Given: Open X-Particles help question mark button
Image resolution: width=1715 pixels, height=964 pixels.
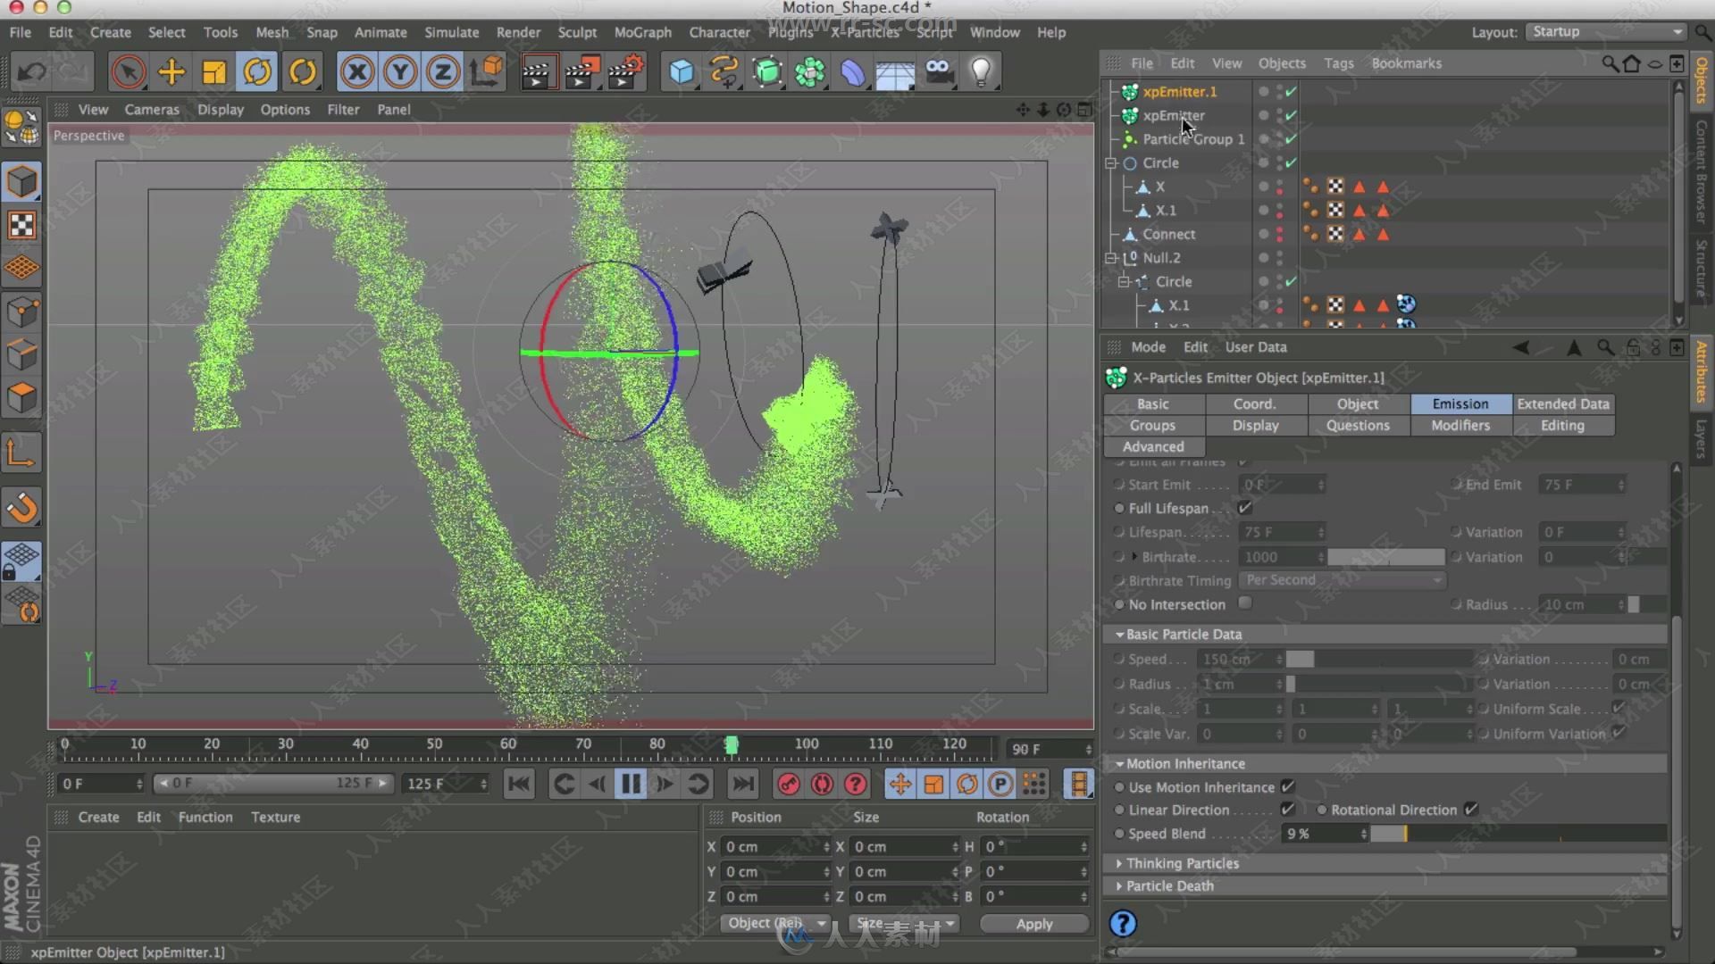Looking at the screenshot, I should pyautogui.click(x=1123, y=923).
